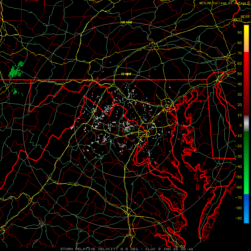Click the light blue -90 band of scale
The image size is (251, 251).
[246, 218]
